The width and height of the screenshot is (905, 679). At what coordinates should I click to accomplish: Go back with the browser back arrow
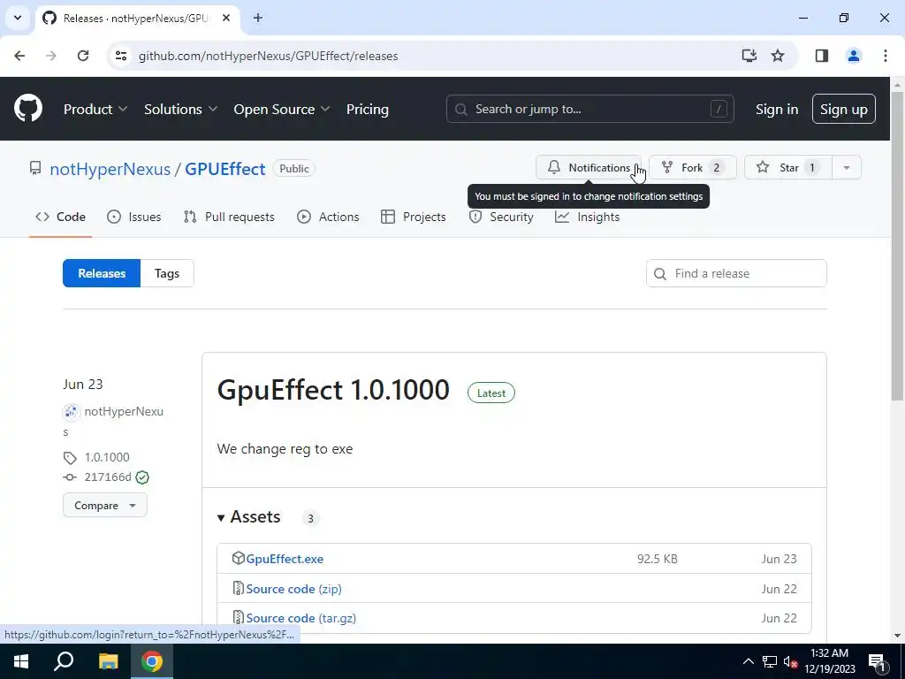tap(19, 56)
